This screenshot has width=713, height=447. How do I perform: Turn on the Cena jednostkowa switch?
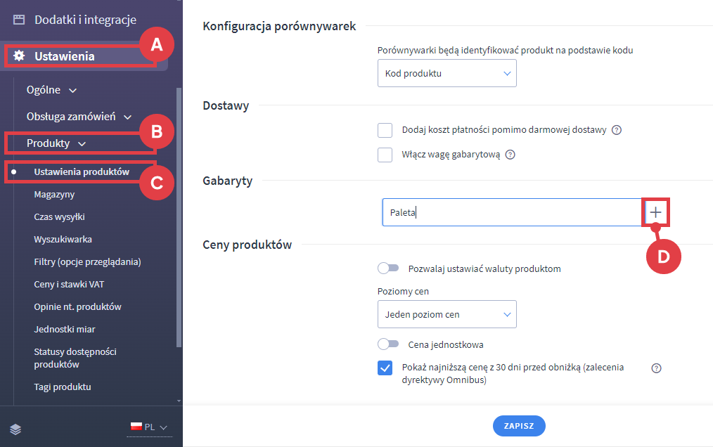coord(388,344)
